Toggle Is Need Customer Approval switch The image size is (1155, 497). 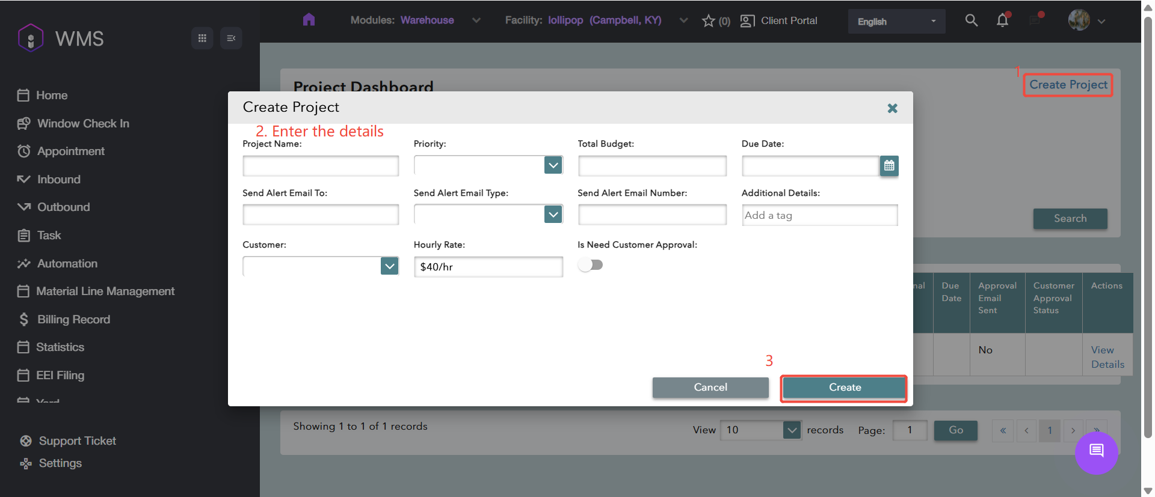point(590,265)
